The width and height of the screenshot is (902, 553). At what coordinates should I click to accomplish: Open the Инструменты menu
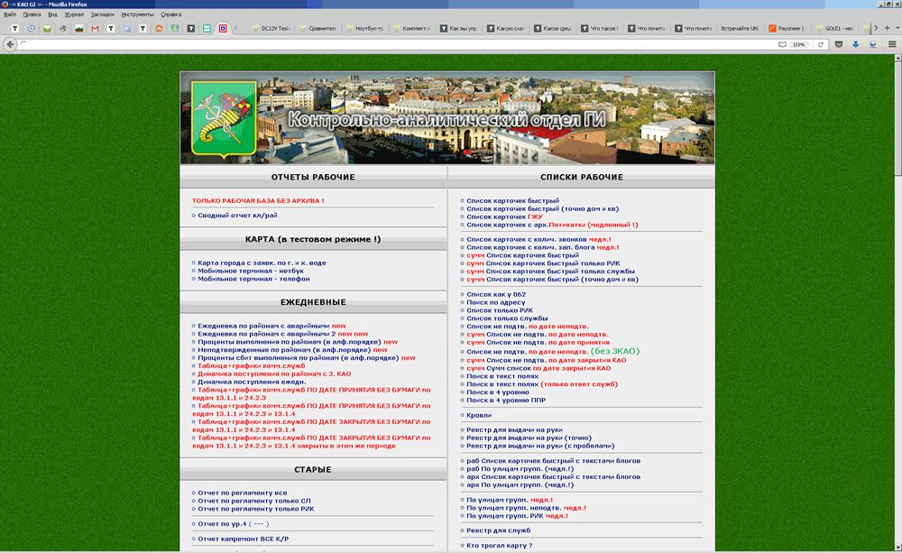[x=137, y=14]
